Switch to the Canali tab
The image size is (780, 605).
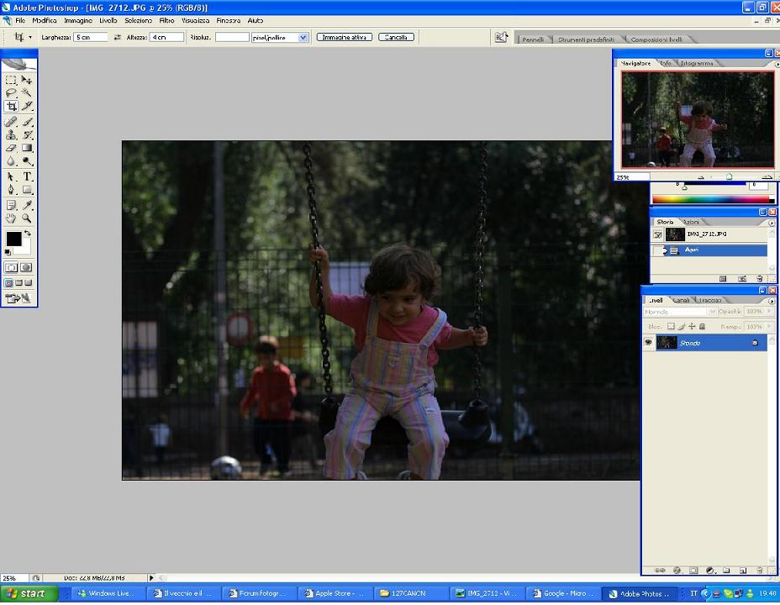tap(682, 300)
